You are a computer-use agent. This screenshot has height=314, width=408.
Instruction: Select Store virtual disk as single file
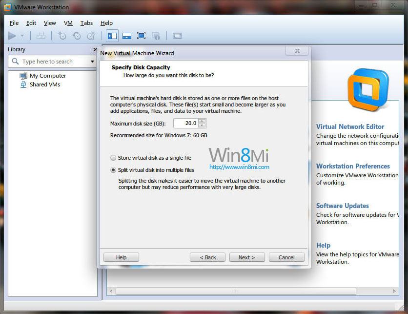pyautogui.click(x=113, y=158)
